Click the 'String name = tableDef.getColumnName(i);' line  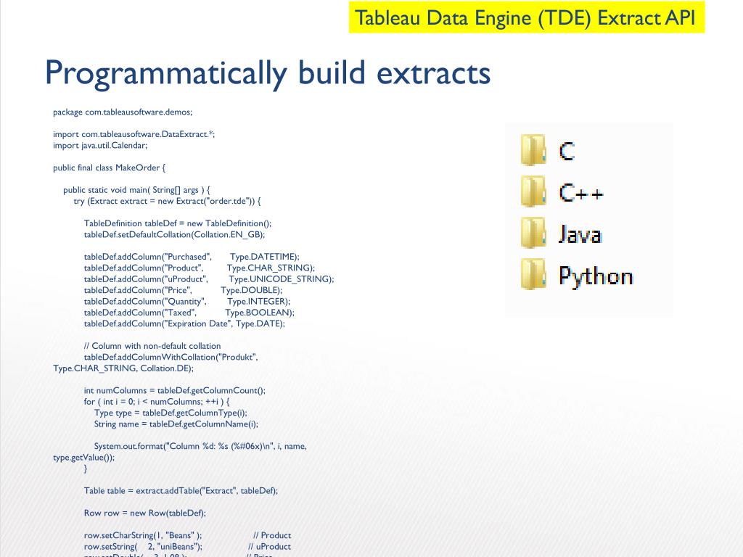coord(176,424)
